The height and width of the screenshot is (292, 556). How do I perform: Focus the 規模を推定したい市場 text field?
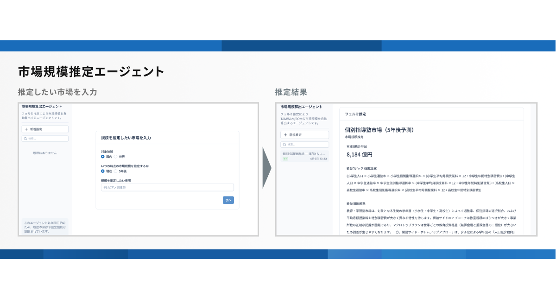click(x=167, y=187)
